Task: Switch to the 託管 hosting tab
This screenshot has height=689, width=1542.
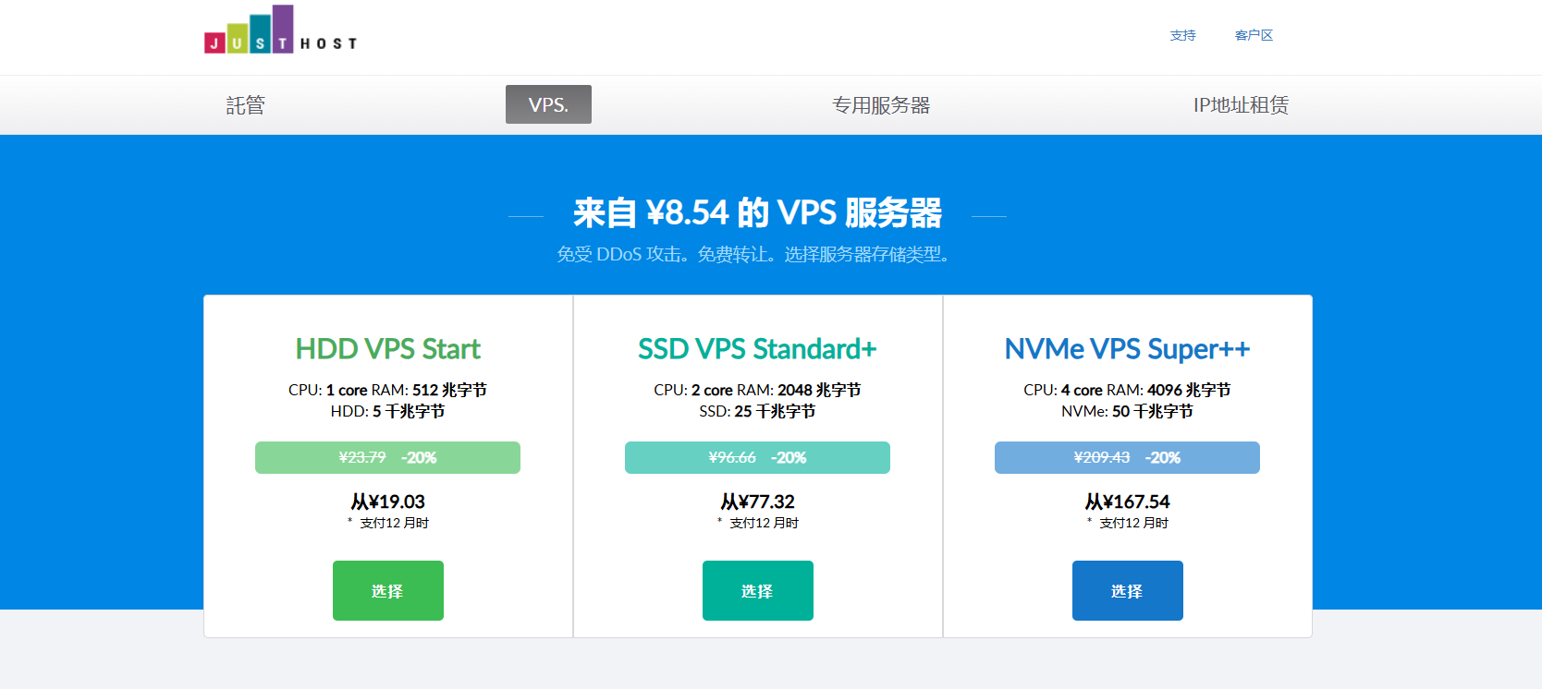Action: coord(246,105)
